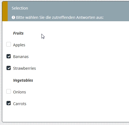Enable the Onions checkbox
Screen dimensions: 129x125
click(9, 92)
